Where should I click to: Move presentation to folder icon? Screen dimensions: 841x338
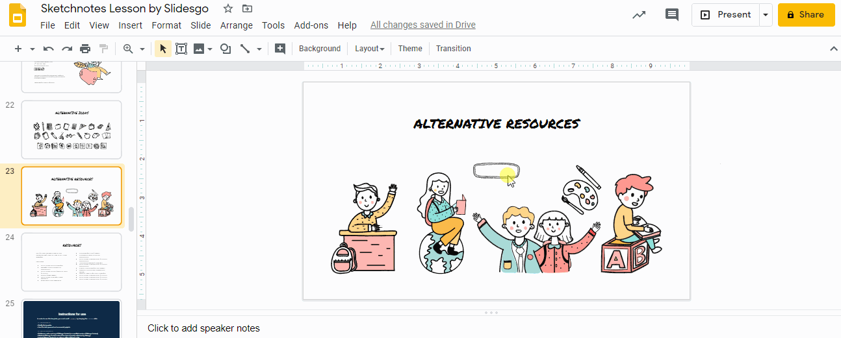(x=247, y=8)
